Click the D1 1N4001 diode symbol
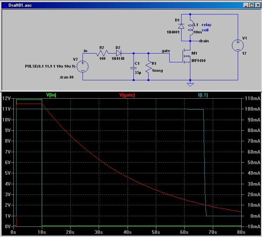The image size is (262, 237). (x=181, y=26)
